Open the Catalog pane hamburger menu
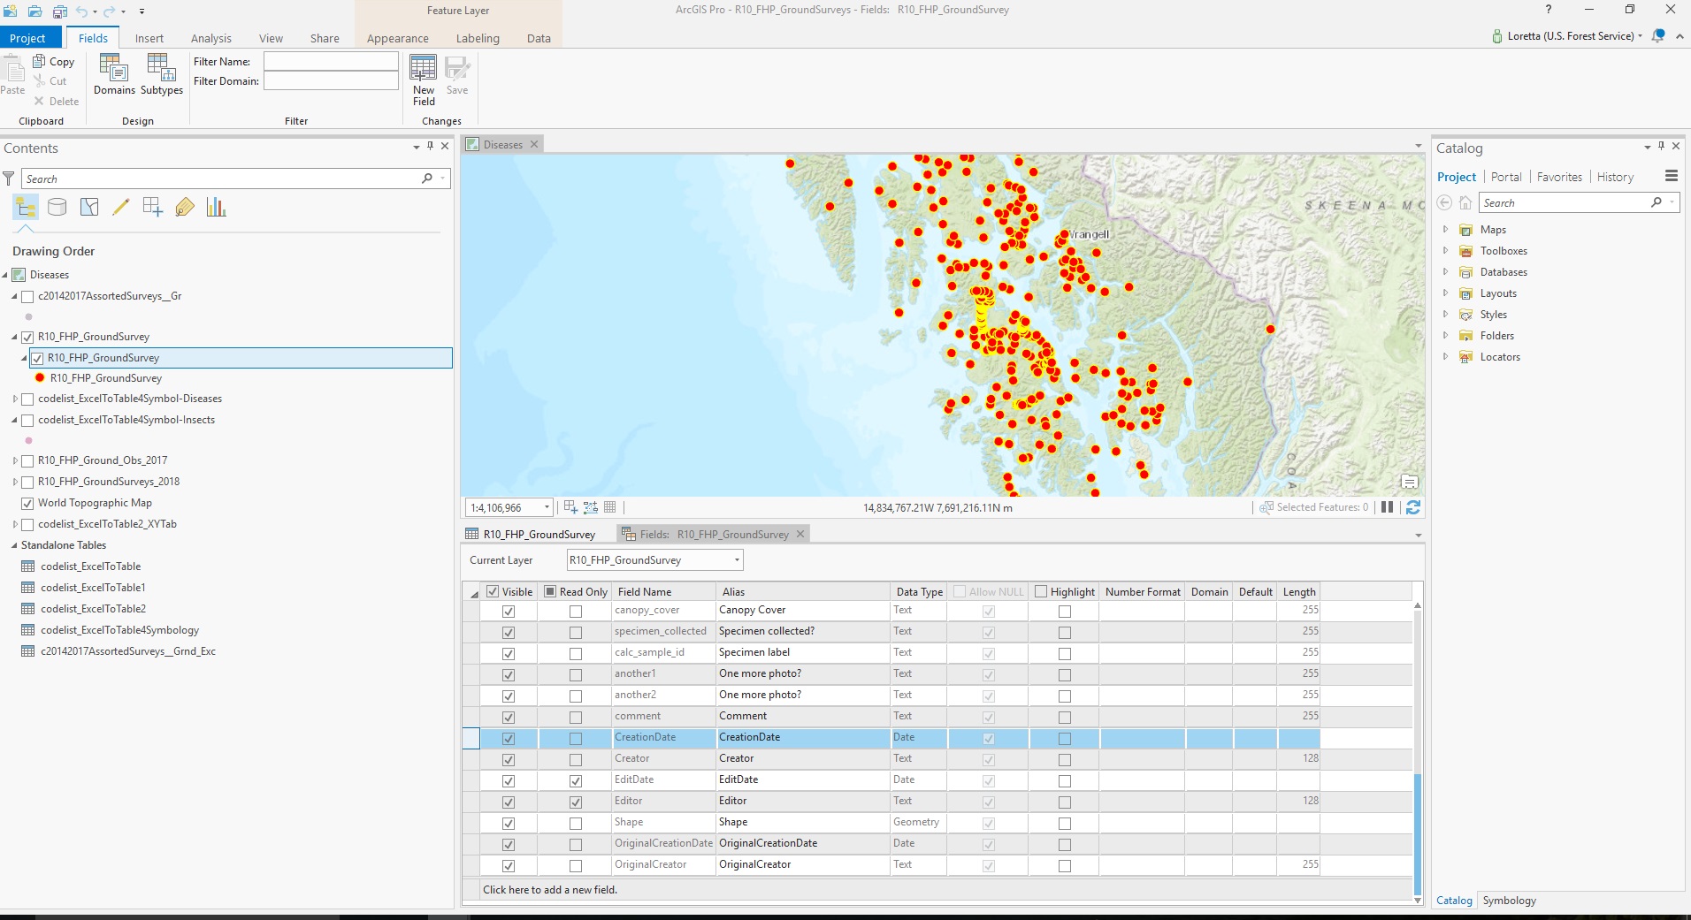Screen dimensions: 1691x920 pyautogui.click(x=1672, y=176)
